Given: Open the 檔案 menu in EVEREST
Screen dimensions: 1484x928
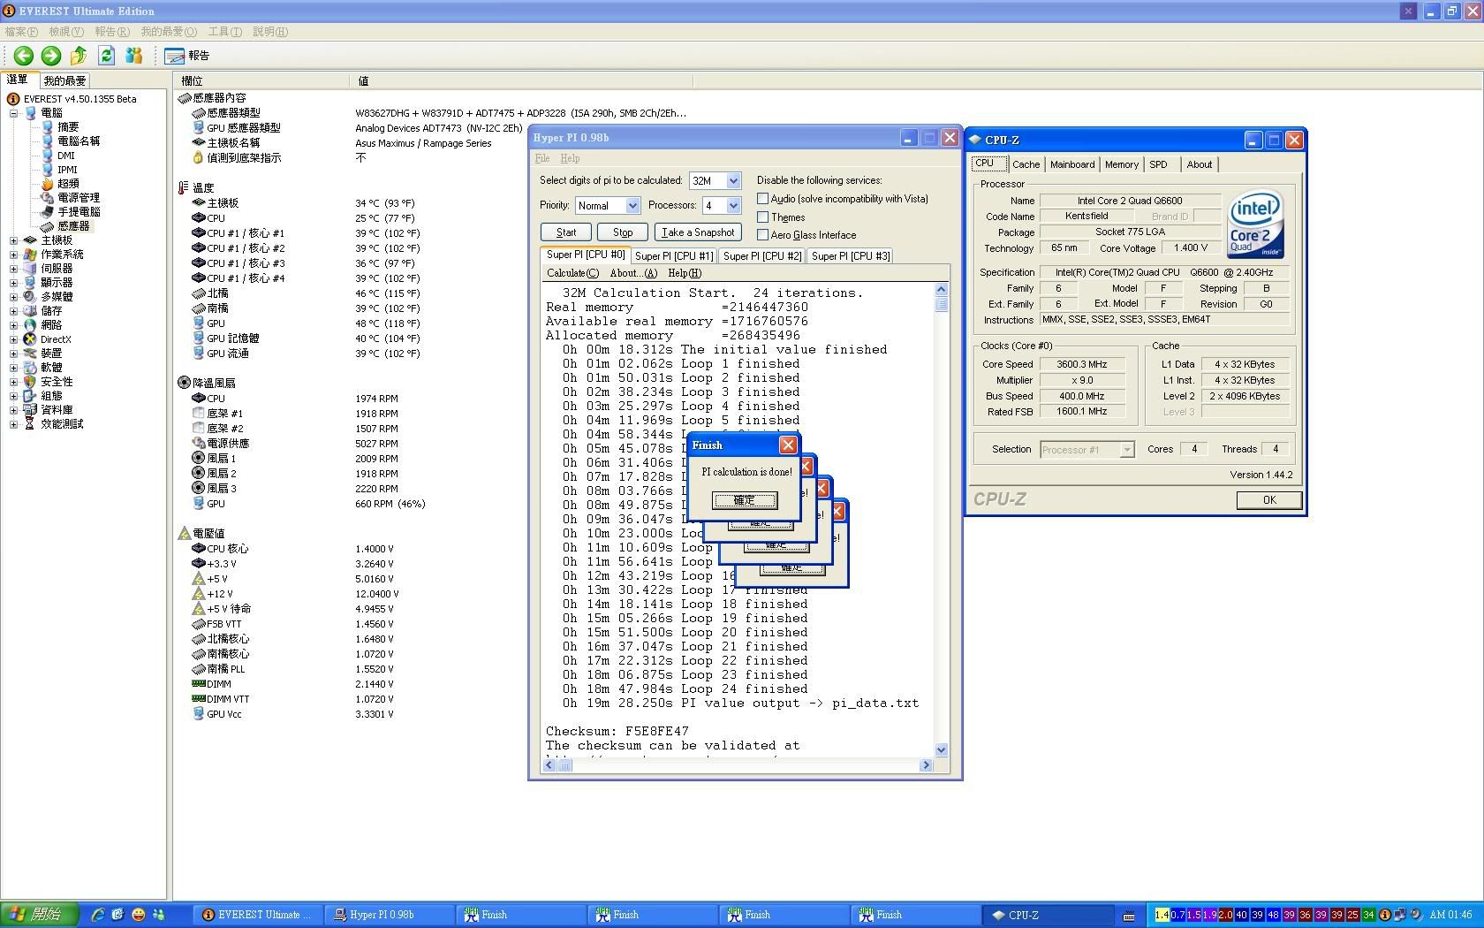Looking at the screenshot, I should [21, 32].
